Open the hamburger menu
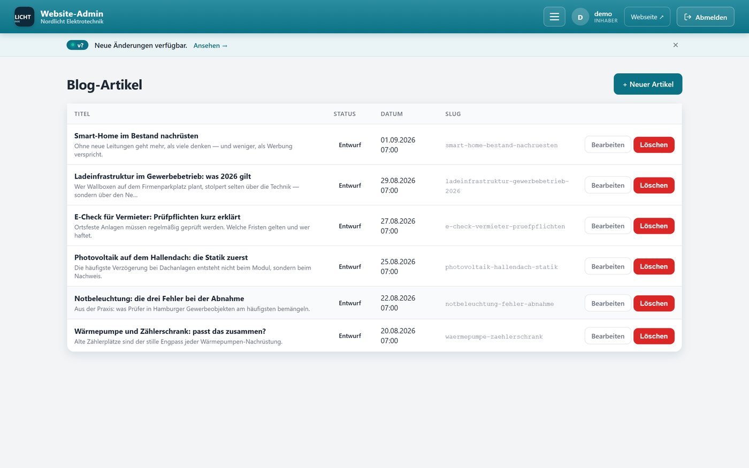 (554, 17)
